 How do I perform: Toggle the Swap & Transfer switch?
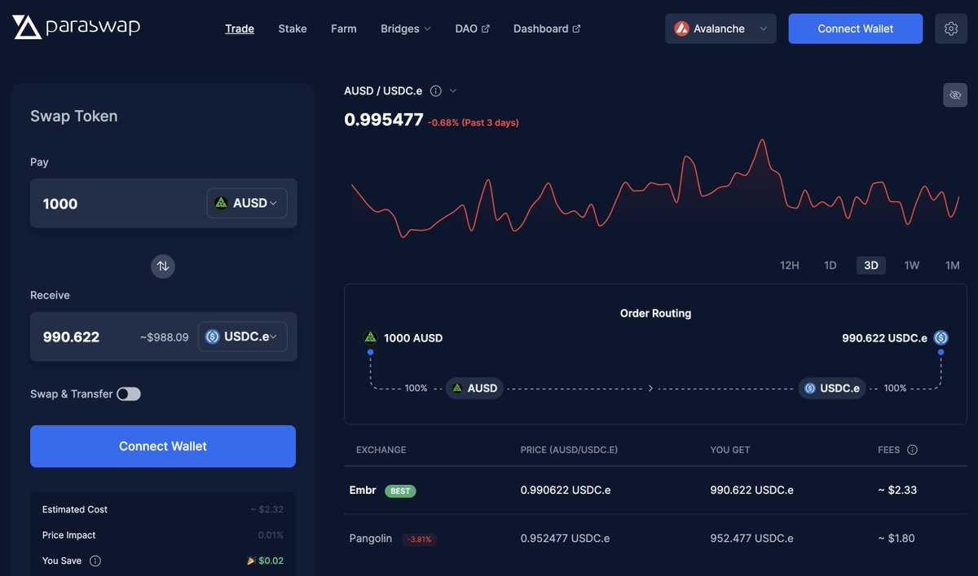tap(129, 394)
